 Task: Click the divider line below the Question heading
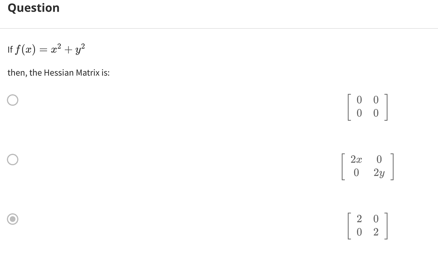pos(219,28)
